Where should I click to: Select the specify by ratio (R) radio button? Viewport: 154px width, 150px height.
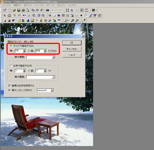point(11,66)
